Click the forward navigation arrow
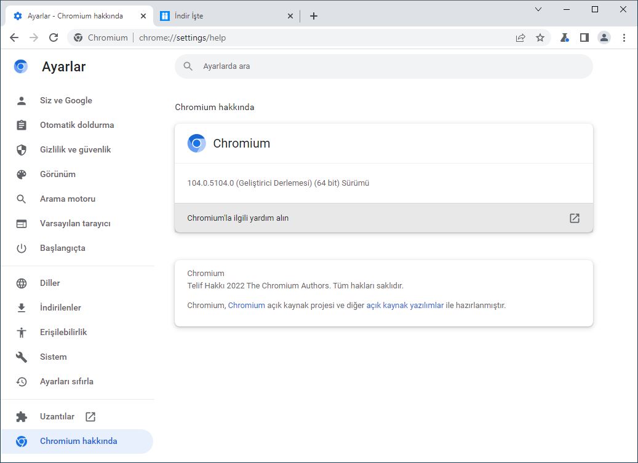 [34, 38]
